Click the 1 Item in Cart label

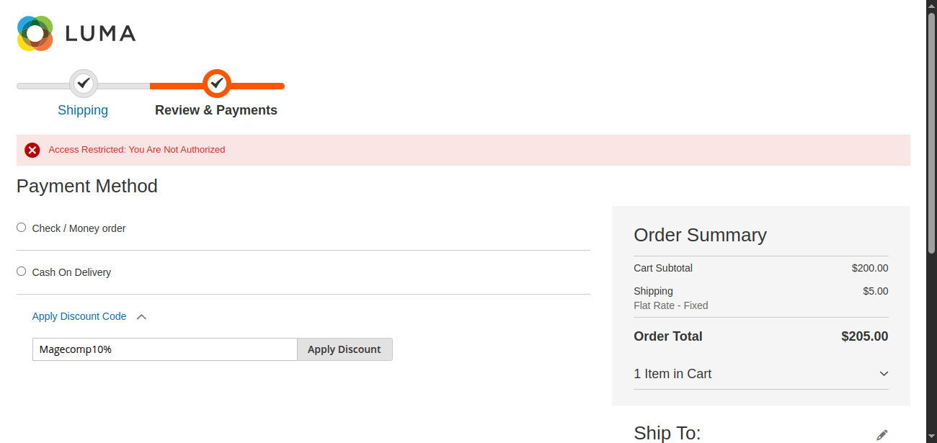click(x=672, y=374)
